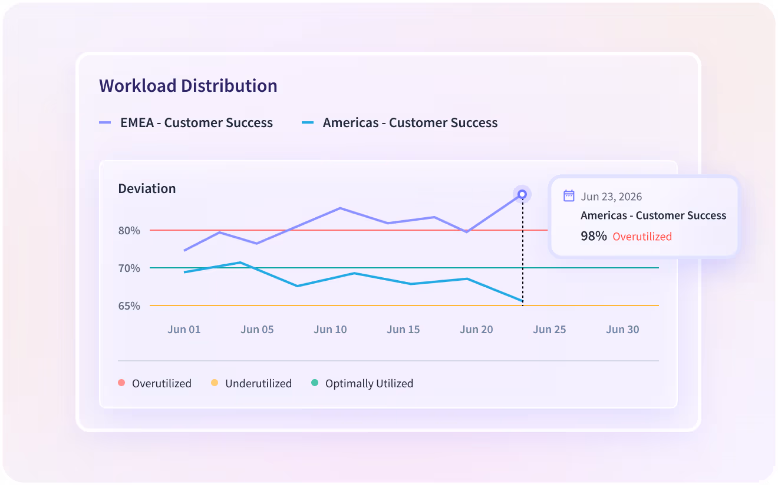Click the Jun 25 x-axis label

click(549, 330)
